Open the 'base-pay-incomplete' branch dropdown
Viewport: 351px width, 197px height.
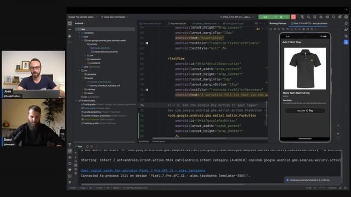coord(115,17)
